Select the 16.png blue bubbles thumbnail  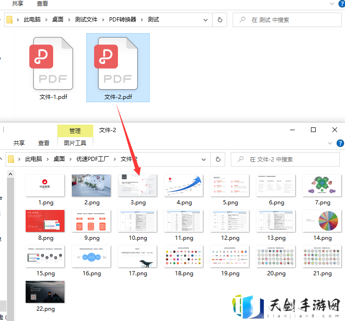(x=91, y=256)
